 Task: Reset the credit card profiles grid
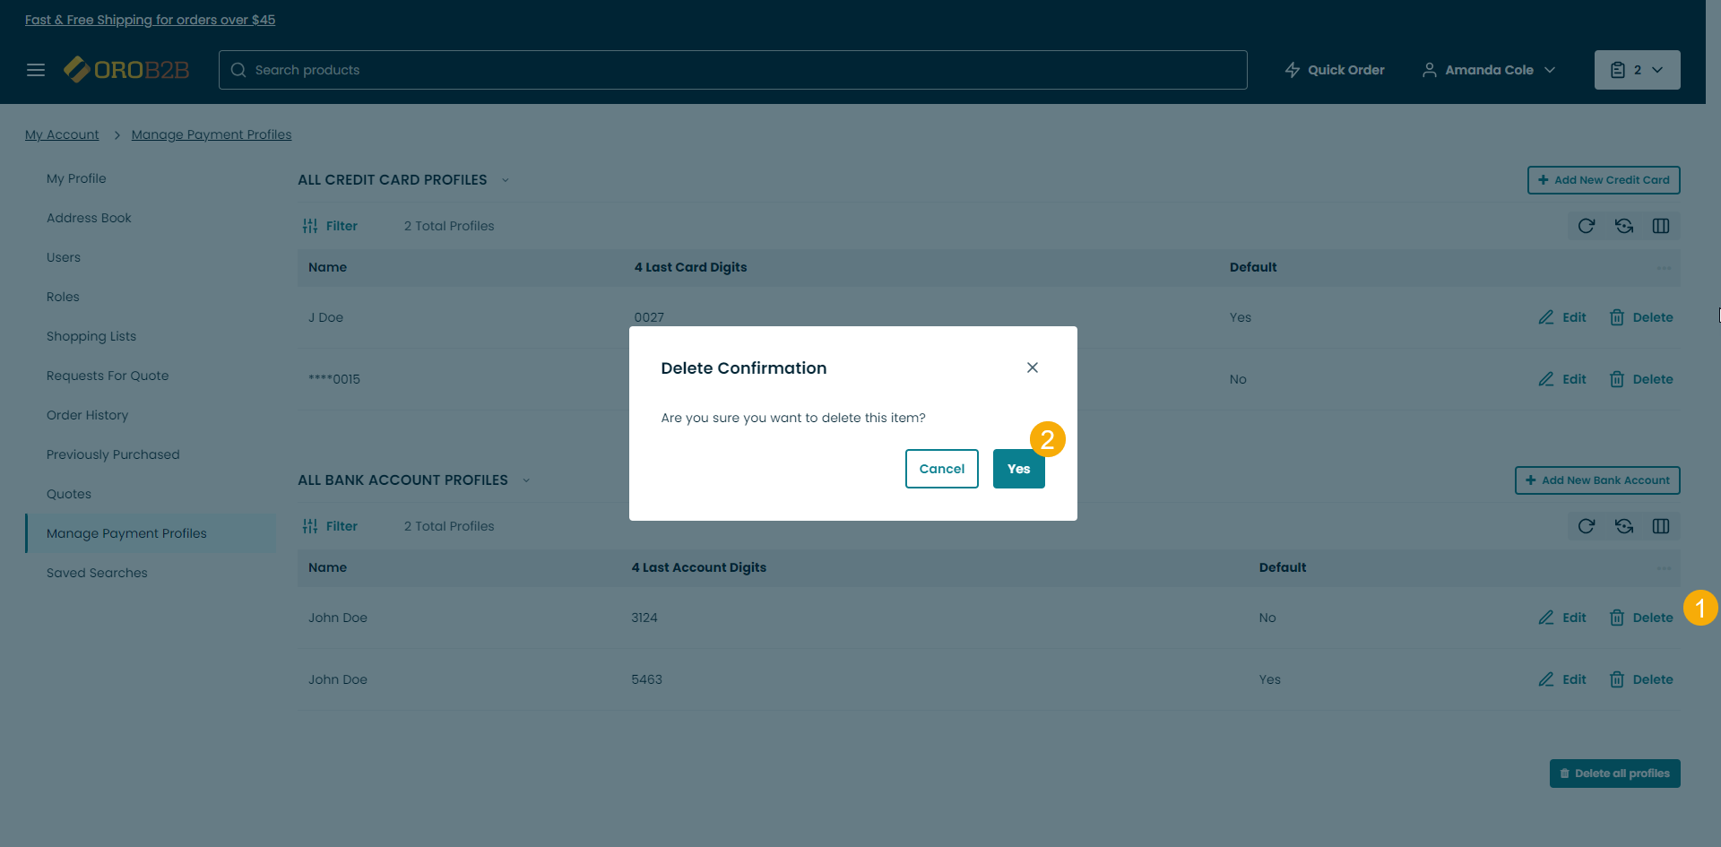pos(1623,226)
